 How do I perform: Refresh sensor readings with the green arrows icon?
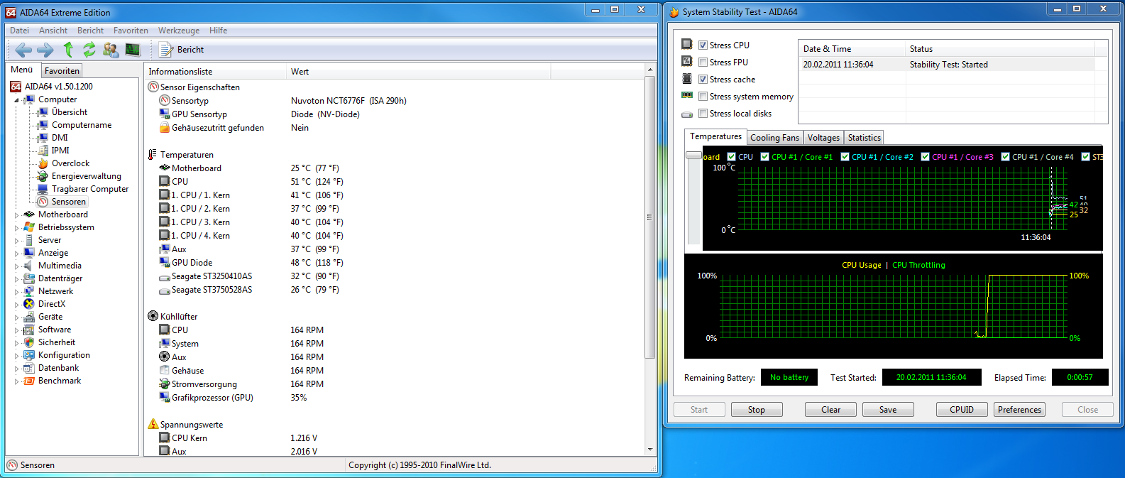pos(89,50)
